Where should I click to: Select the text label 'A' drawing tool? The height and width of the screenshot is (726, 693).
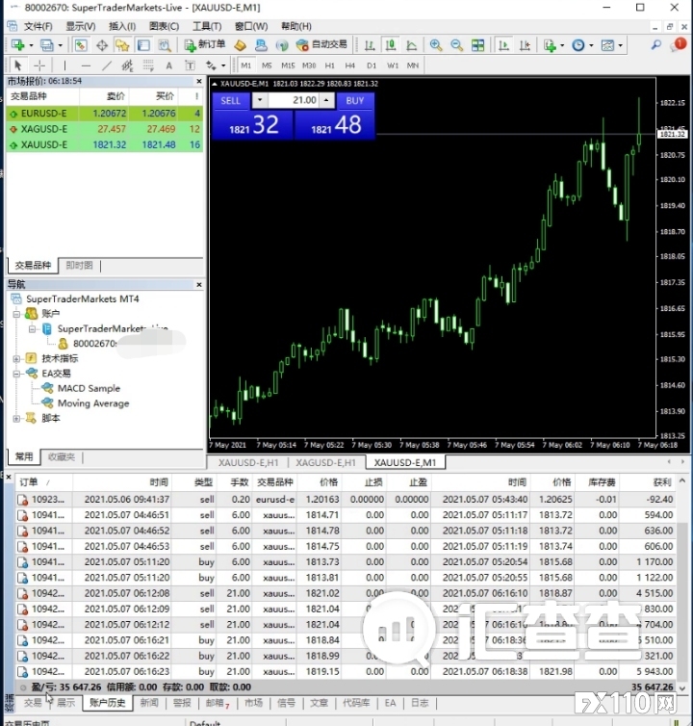pos(168,65)
